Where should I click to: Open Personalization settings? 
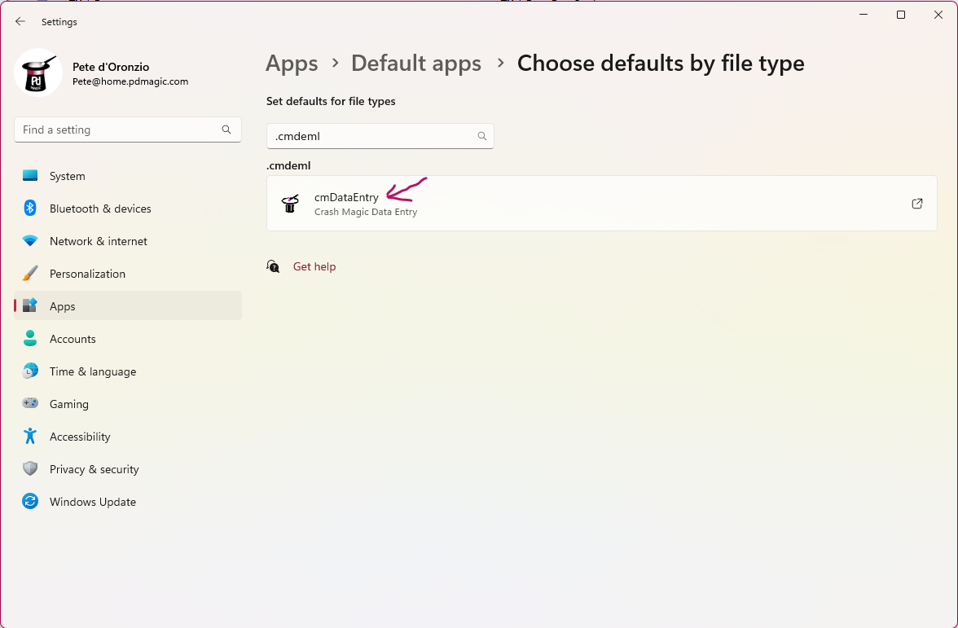pos(128,274)
